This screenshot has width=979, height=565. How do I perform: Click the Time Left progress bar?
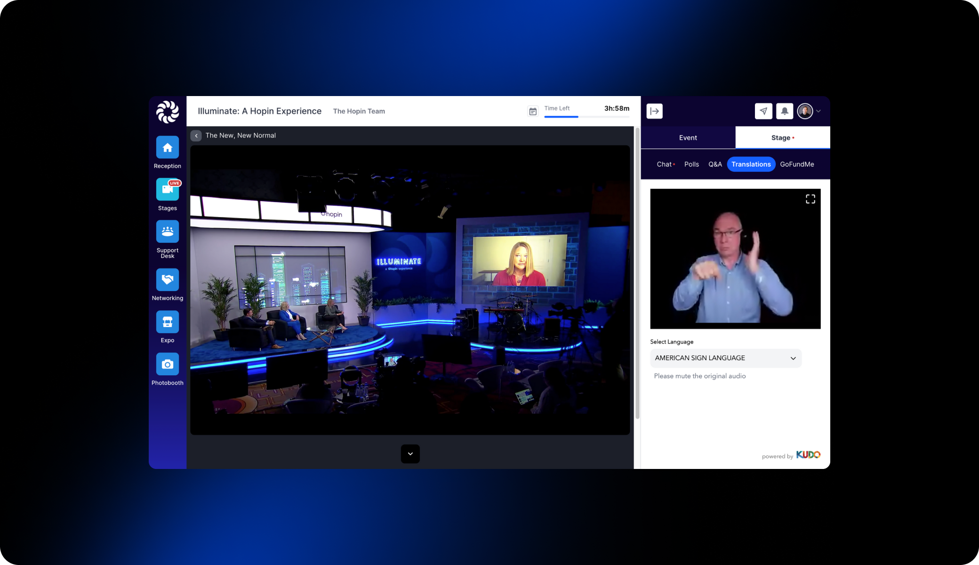click(x=586, y=117)
